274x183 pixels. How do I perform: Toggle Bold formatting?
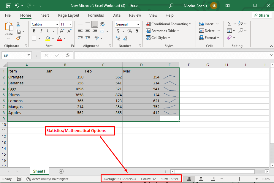pyautogui.click(x=34, y=31)
